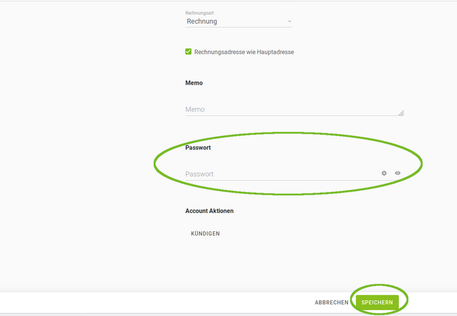Open the Rechnungsart dropdown
This screenshot has height=316, width=457.
point(239,21)
